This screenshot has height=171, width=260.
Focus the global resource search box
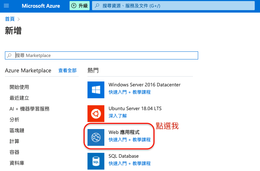[x=173, y=6]
